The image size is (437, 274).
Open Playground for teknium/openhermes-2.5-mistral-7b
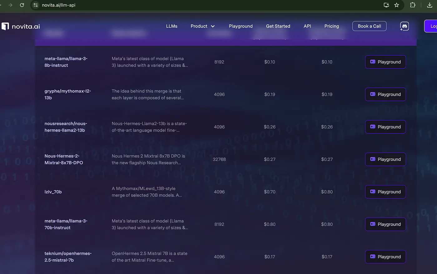pos(385,257)
